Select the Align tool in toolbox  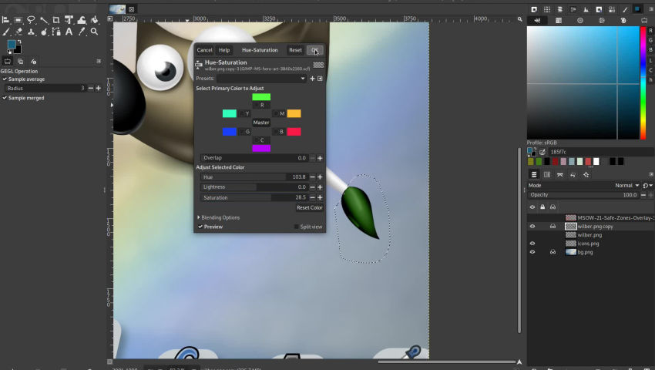pyautogui.click(x=6, y=19)
